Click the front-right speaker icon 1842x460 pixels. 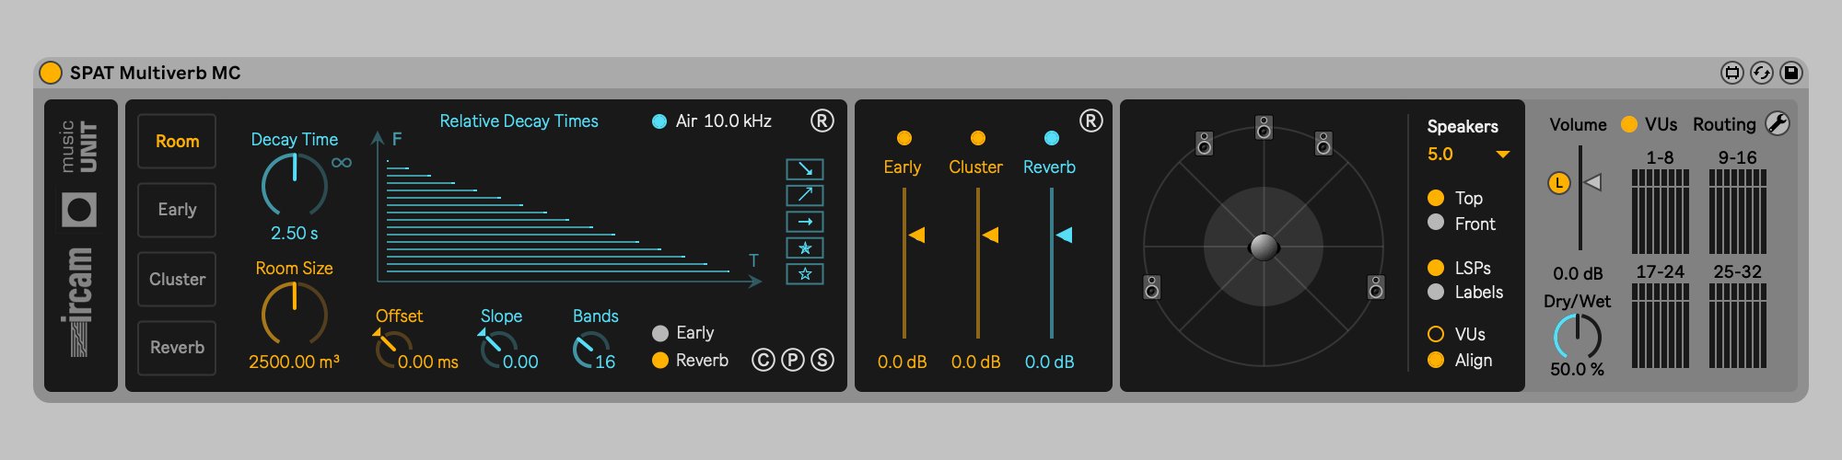click(x=1323, y=143)
